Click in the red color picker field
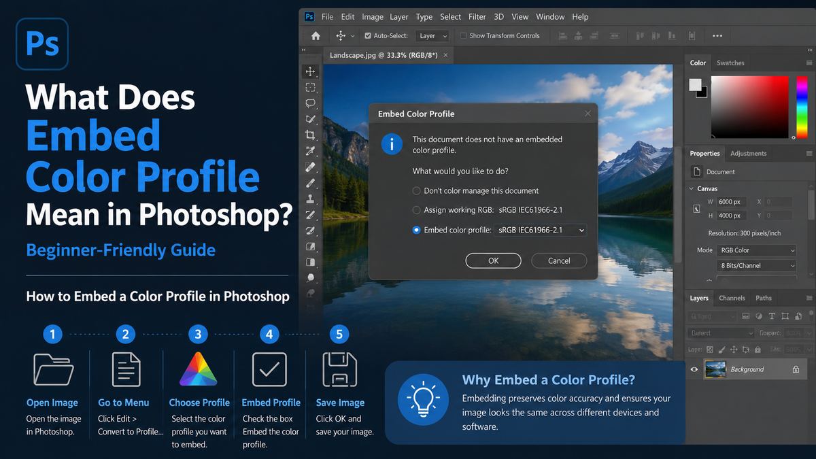The width and height of the screenshot is (816, 459). point(749,107)
